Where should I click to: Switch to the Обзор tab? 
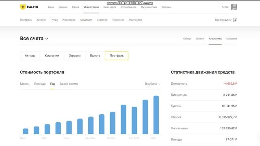187,39
